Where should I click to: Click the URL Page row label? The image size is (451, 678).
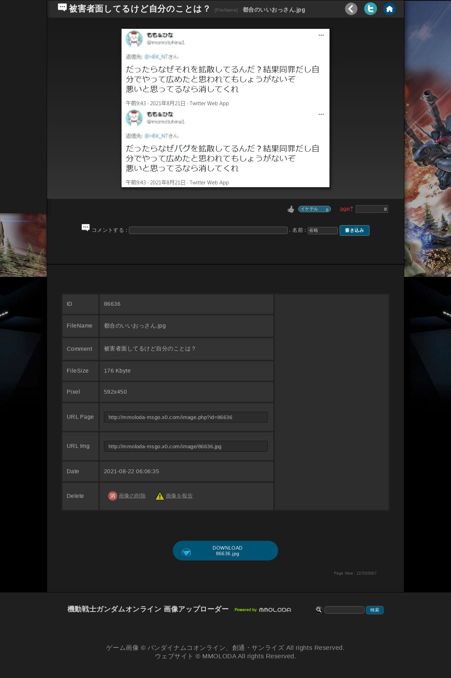coord(80,417)
